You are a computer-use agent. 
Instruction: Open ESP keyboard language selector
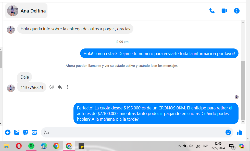pyautogui.click(x=205, y=146)
